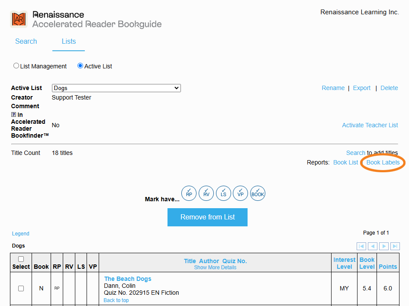Click Renaissance Learning Inc. text

click(x=360, y=12)
